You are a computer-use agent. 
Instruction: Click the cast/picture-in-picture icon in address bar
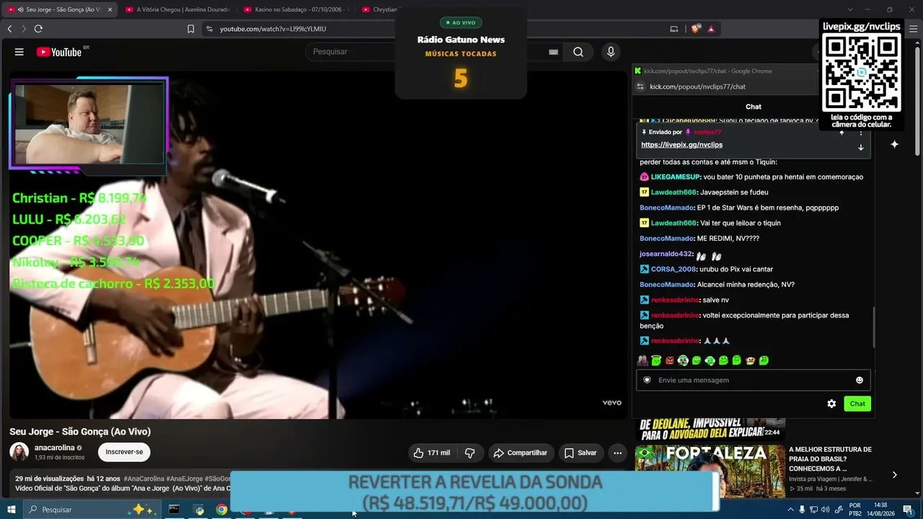674,29
